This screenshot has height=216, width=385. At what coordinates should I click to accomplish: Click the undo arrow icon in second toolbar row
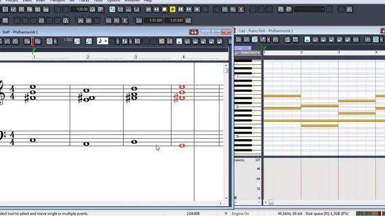click(42, 20)
